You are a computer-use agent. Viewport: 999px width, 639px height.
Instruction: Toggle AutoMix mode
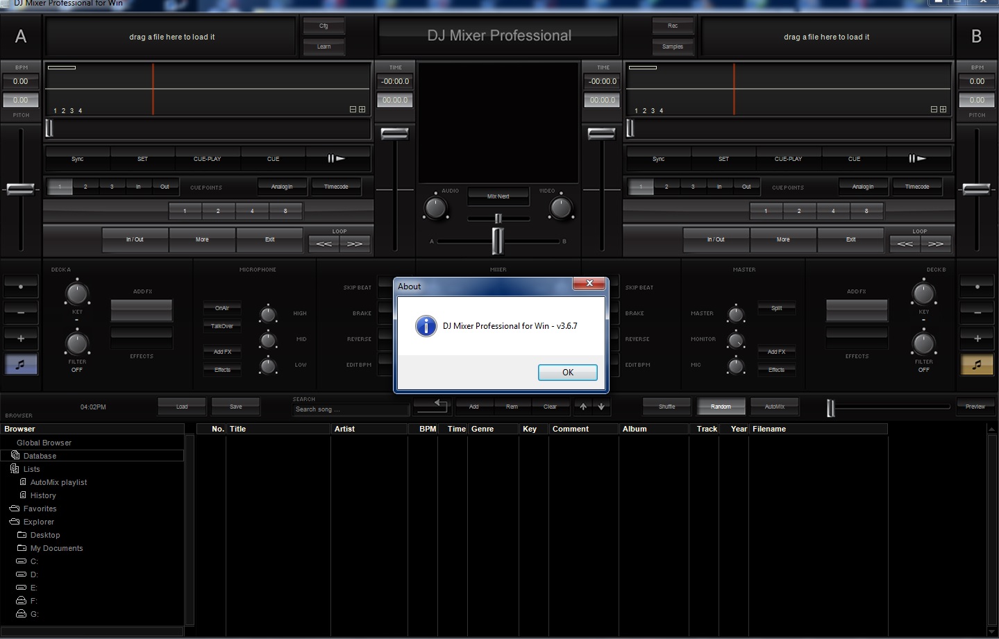(x=775, y=407)
